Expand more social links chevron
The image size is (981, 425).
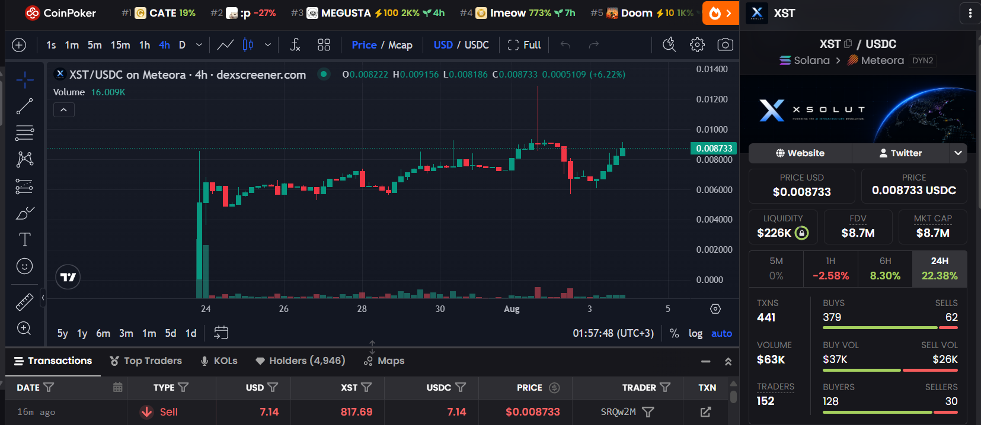(x=958, y=153)
